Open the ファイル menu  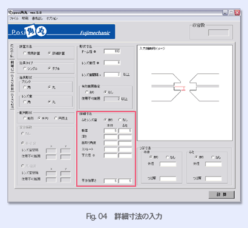pyautogui.click(x=14, y=18)
